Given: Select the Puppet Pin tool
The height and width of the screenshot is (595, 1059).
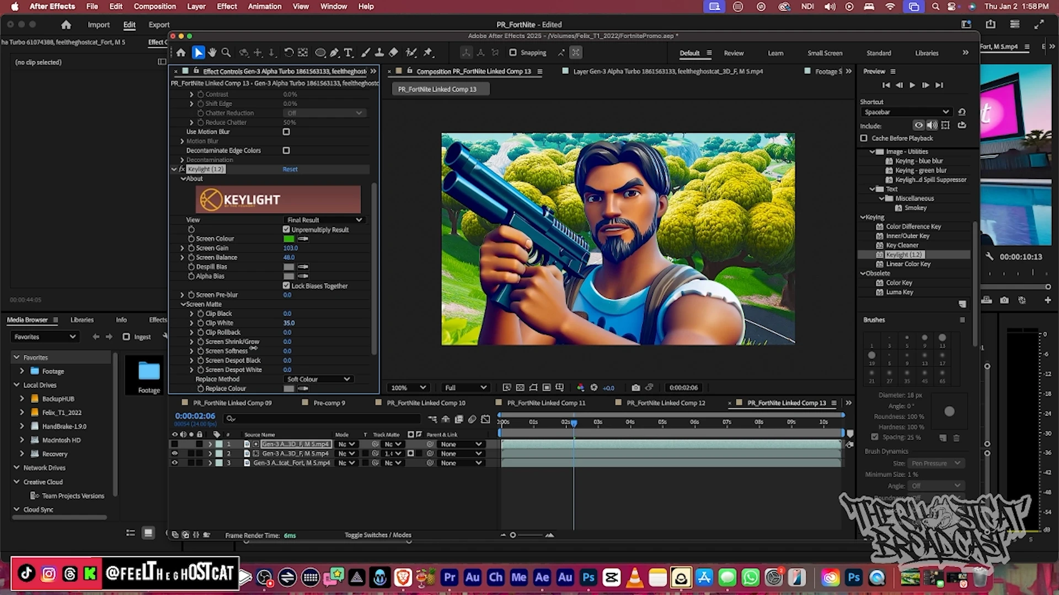Looking at the screenshot, I should (x=428, y=53).
